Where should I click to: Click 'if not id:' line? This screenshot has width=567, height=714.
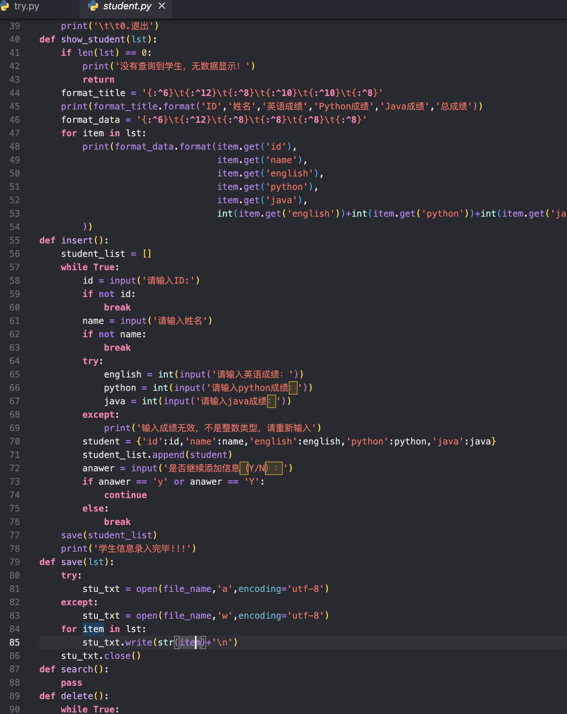[109, 294]
